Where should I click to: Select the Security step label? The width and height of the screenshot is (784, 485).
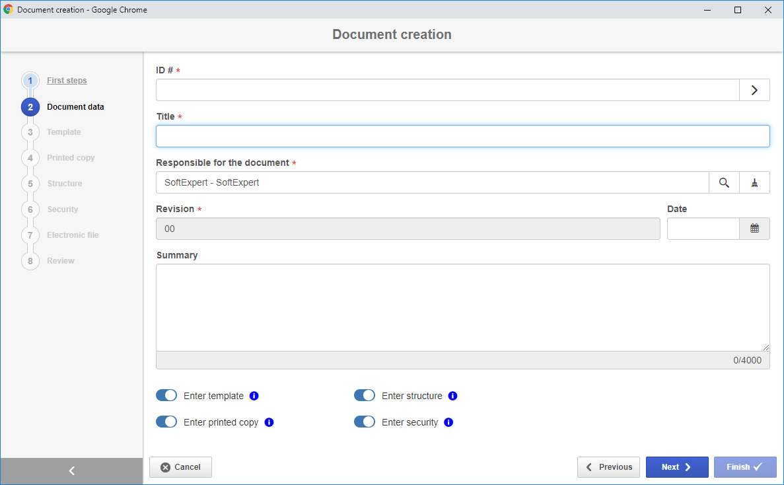pos(63,209)
